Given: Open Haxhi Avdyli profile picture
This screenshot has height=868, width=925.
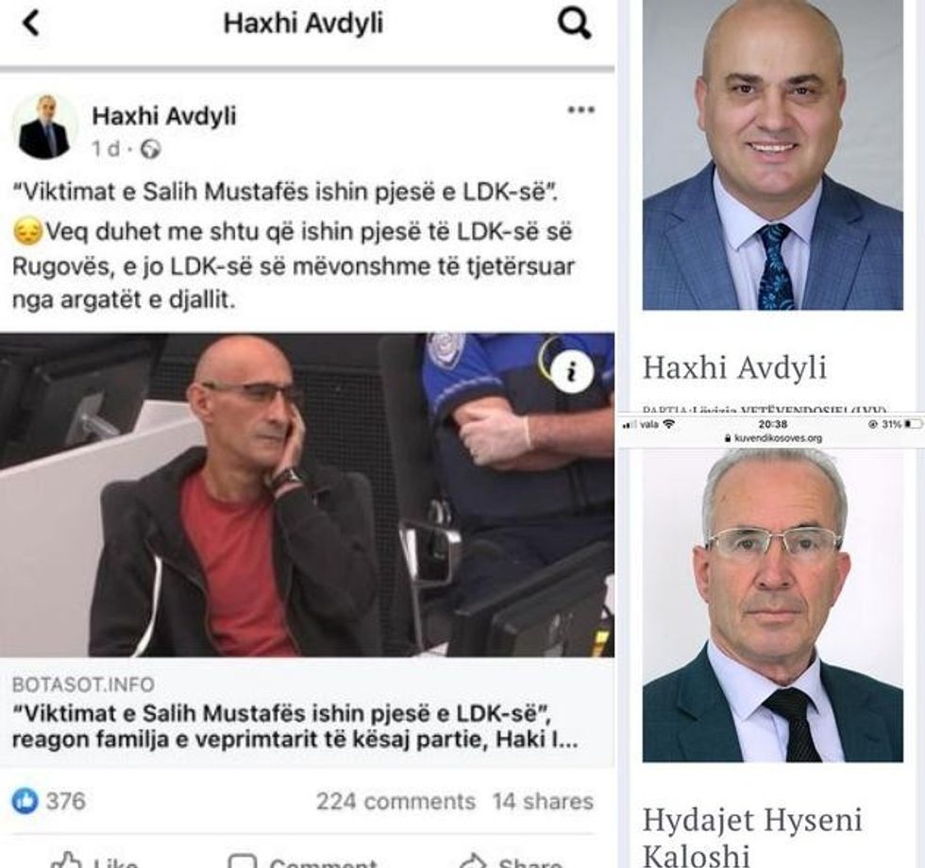Looking at the screenshot, I should click(x=44, y=127).
